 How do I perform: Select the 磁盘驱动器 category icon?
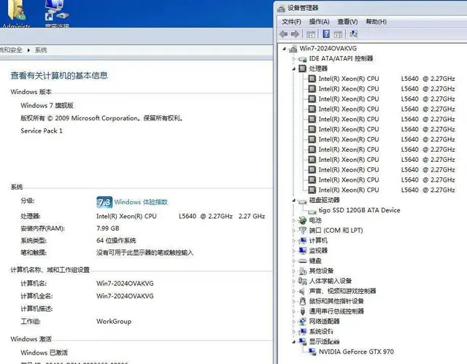tap(303, 201)
